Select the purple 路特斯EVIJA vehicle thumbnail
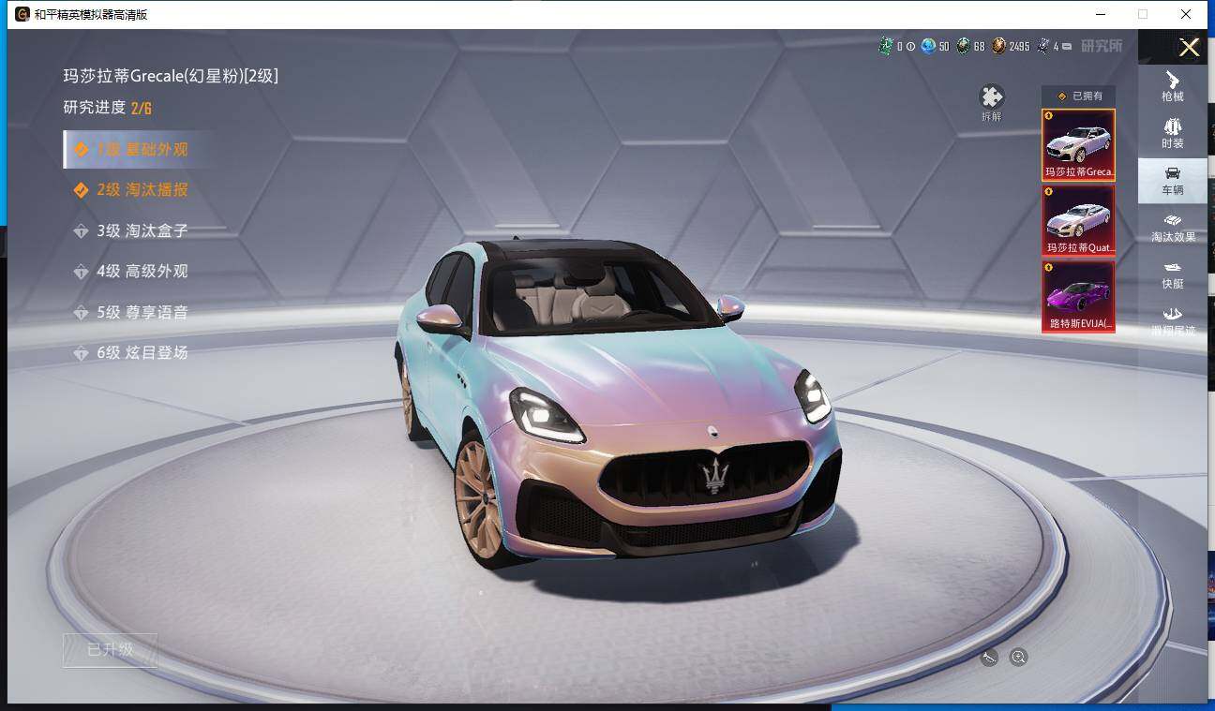 (1079, 296)
